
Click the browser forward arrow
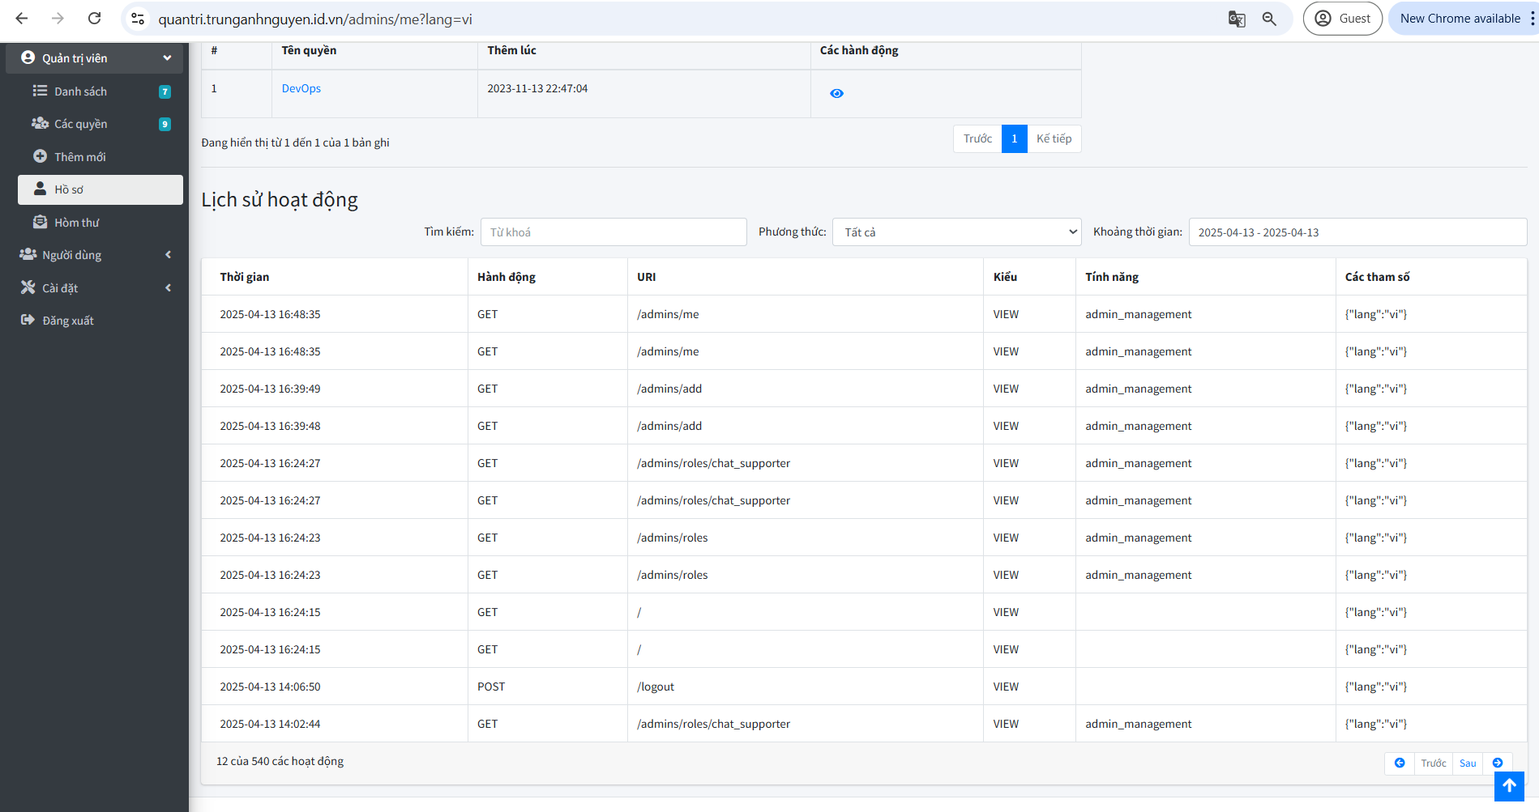pyautogui.click(x=58, y=19)
